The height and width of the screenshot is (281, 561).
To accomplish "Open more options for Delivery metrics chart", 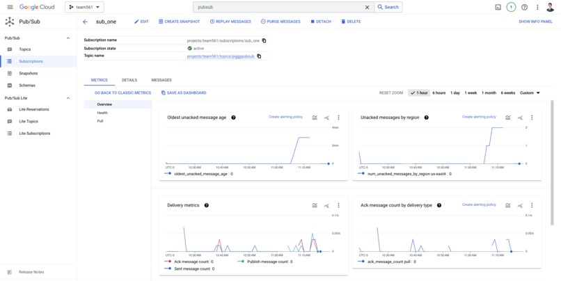I will pyautogui.click(x=338, y=205).
